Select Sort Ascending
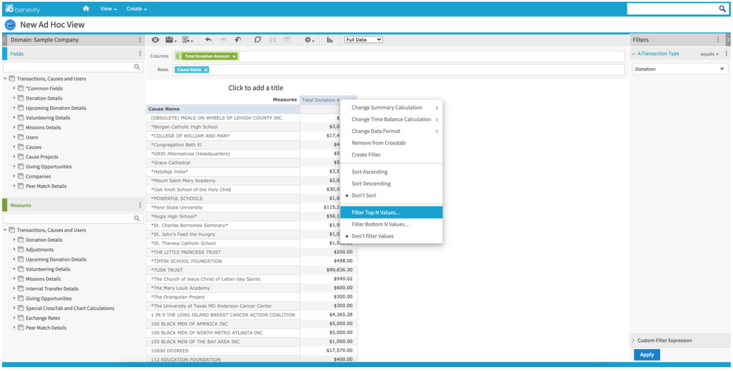 tap(391, 172)
